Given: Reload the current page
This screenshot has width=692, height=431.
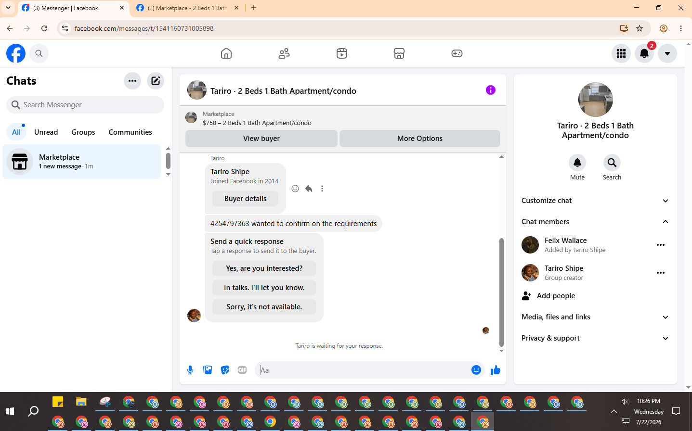Looking at the screenshot, I should tap(44, 28).
